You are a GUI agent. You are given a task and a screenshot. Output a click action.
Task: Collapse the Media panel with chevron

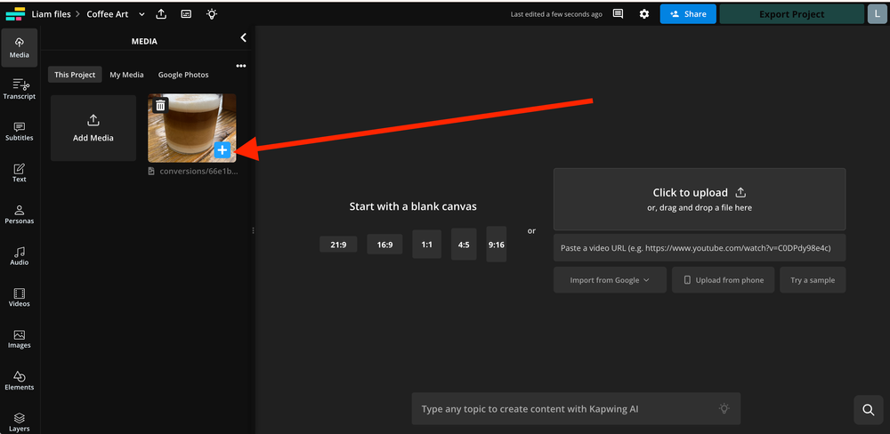[x=244, y=37]
